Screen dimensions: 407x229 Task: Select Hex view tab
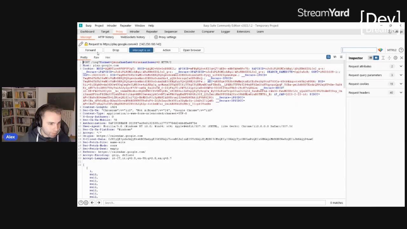[x=107, y=57]
